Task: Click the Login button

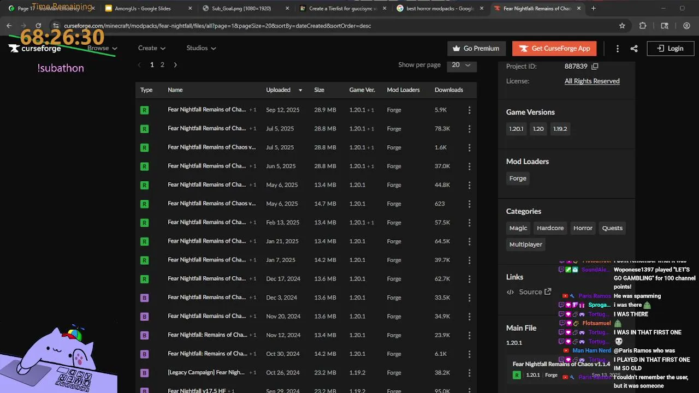Action: 671,49
